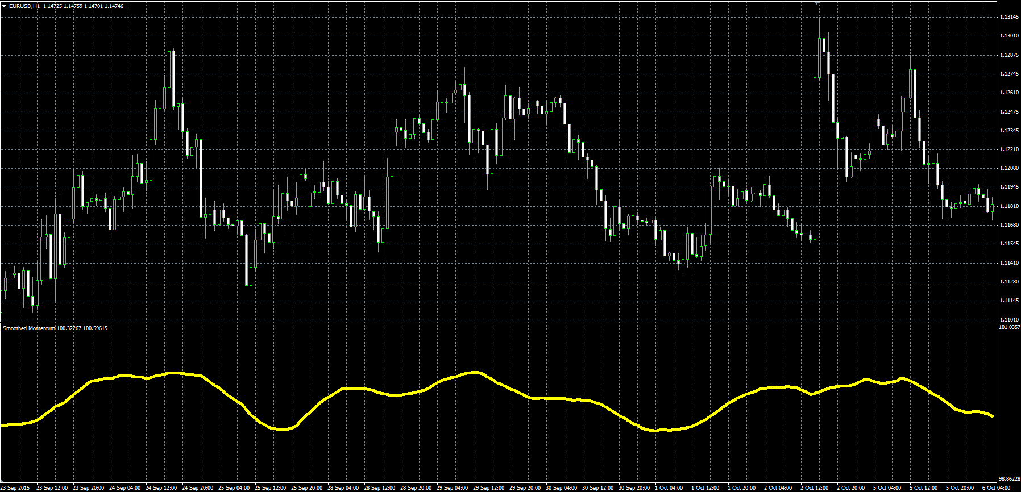1021x492 pixels.
Task: Click the 5 Oct 04:00 time label
Action: click(887, 488)
